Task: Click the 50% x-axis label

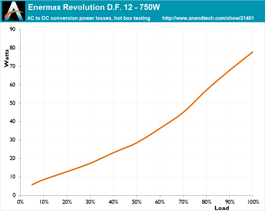Action: [x=137, y=202]
